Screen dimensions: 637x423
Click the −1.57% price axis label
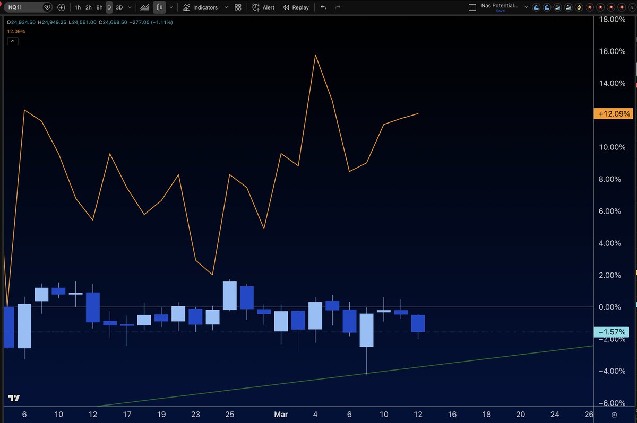pyautogui.click(x=610, y=332)
